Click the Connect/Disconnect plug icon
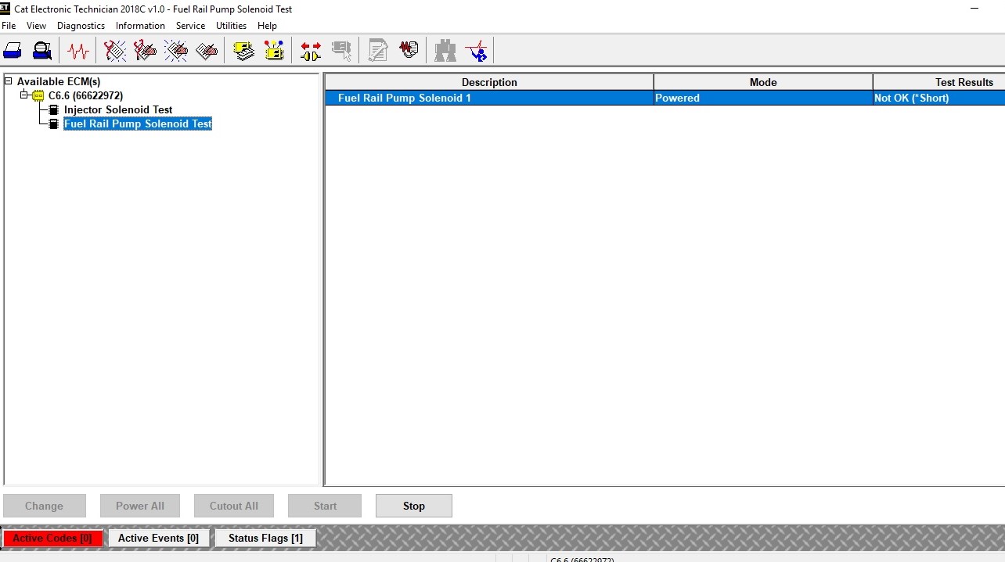The width and height of the screenshot is (1005, 562). 311,52
